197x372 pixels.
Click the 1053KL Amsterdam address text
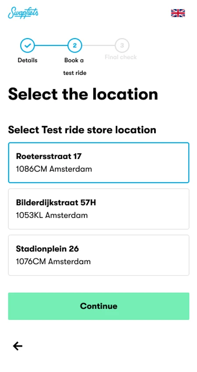(52, 216)
